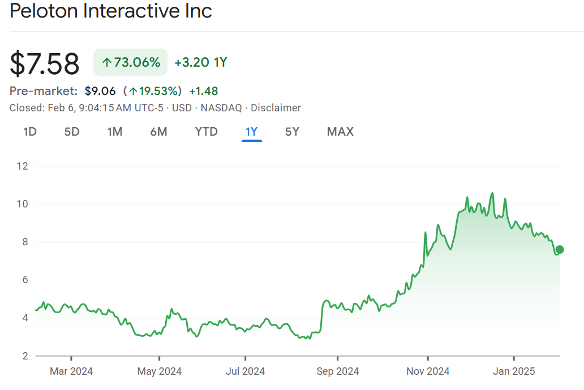Screen dimensions: 584x390
Task: Switch to the 1D time range
Action: [x=30, y=132]
